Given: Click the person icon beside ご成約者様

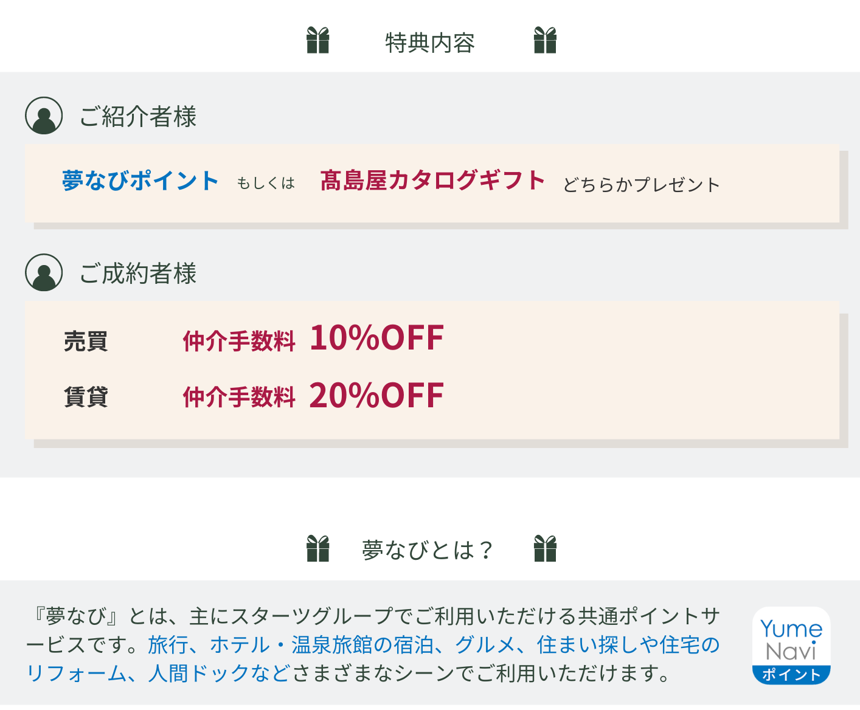Looking at the screenshot, I should [x=44, y=272].
